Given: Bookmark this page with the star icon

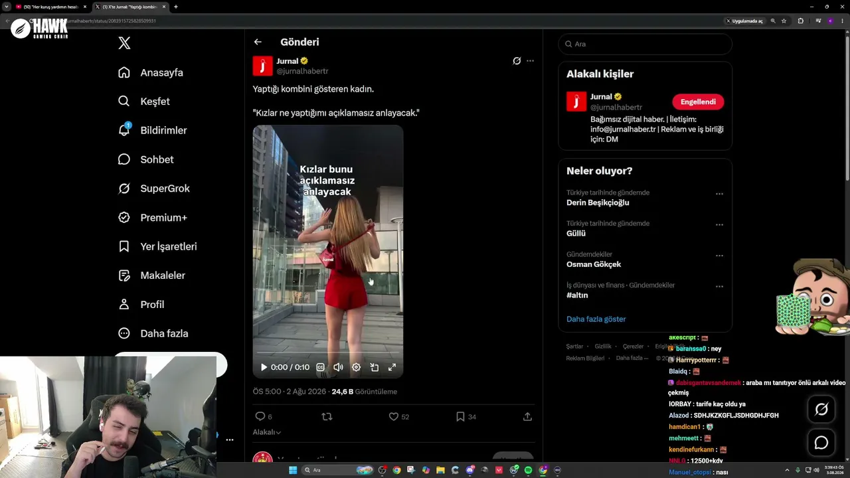Looking at the screenshot, I should [x=784, y=21].
